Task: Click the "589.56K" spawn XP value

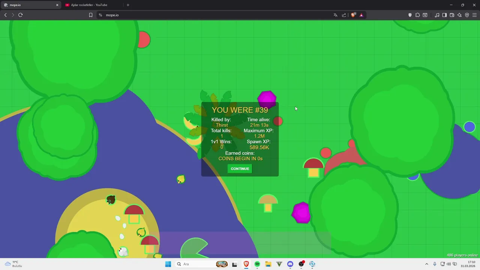Action: (x=259, y=147)
